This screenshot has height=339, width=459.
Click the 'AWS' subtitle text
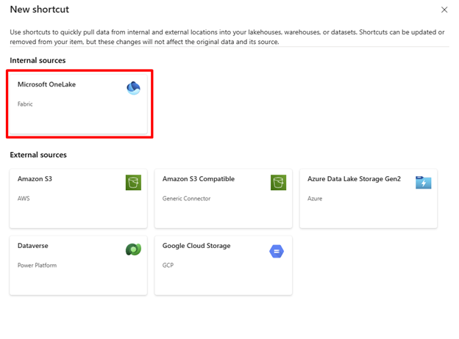click(24, 198)
